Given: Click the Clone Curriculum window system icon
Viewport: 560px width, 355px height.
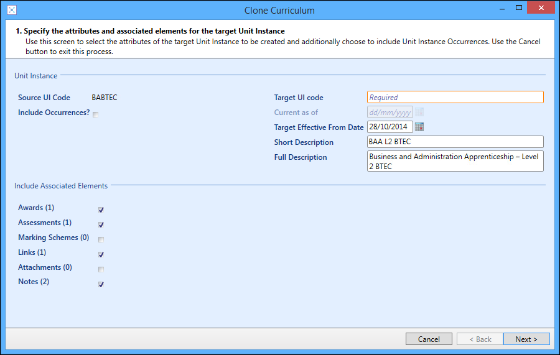Looking at the screenshot, I should click(x=12, y=10).
